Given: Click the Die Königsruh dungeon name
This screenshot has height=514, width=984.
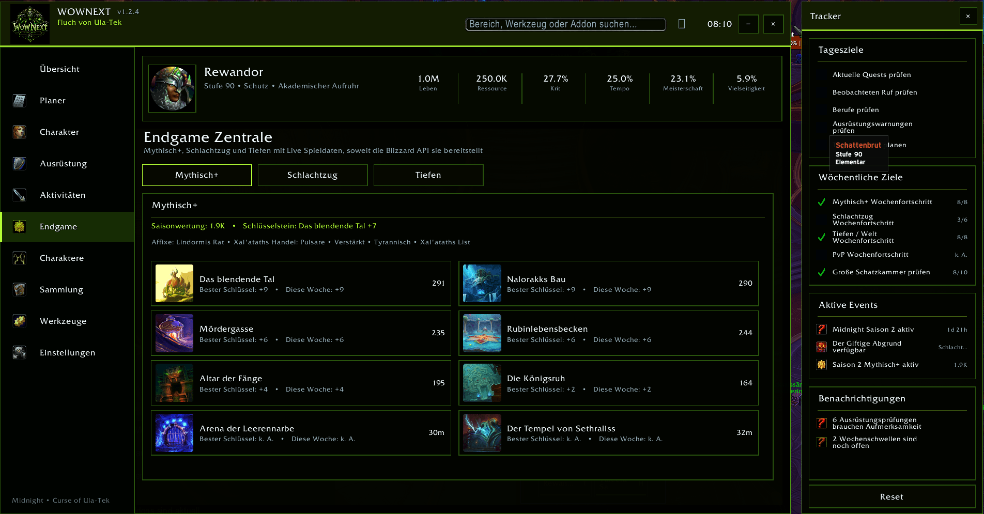Looking at the screenshot, I should 536,379.
